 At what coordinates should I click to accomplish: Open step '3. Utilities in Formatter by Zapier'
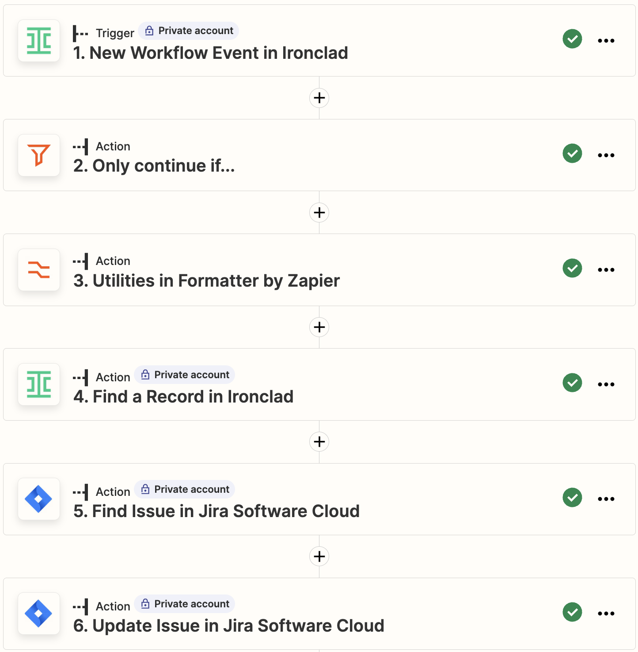click(x=319, y=270)
